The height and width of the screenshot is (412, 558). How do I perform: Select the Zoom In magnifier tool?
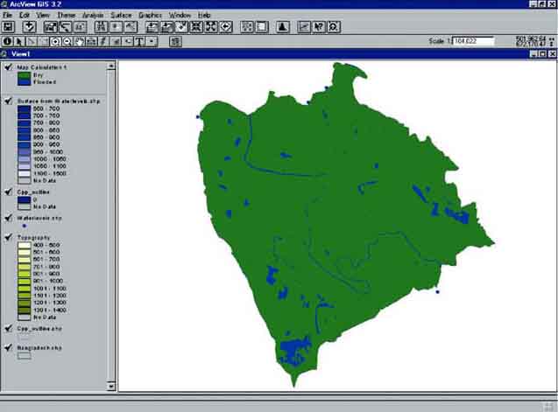[55, 41]
